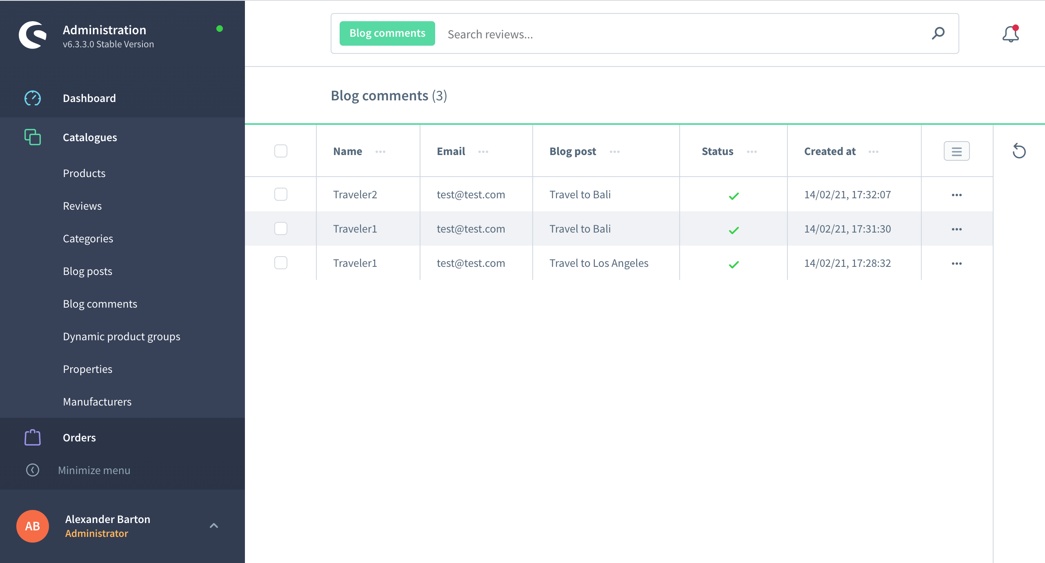Open the grid column settings icon
The image size is (1045, 563).
click(x=956, y=151)
